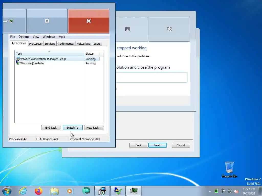Open the Windows menu in Task Manager
Viewport: 262px width, 196px height.
(x=49, y=37)
